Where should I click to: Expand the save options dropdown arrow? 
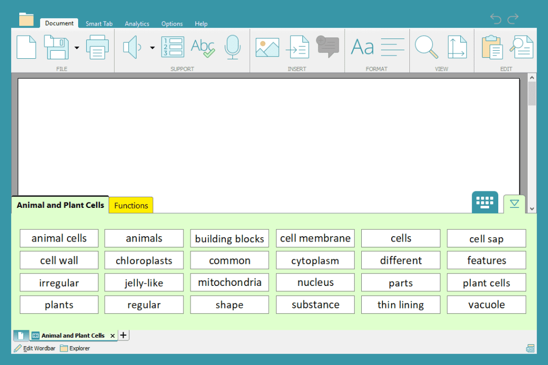(77, 48)
